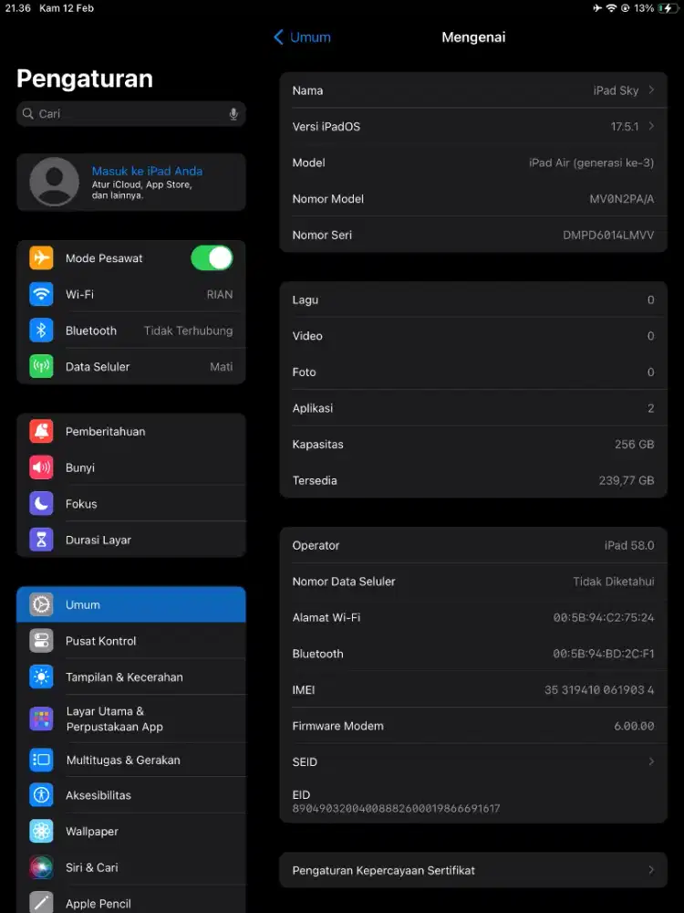
Task: Tap the Cari search field
Action: point(130,113)
